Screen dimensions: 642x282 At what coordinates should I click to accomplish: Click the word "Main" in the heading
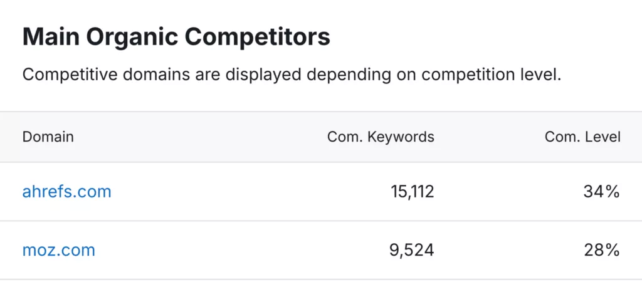[x=49, y=38]
